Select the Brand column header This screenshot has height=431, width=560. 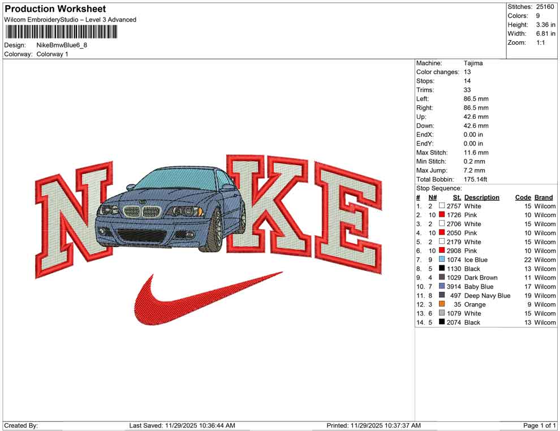point(543,197)
